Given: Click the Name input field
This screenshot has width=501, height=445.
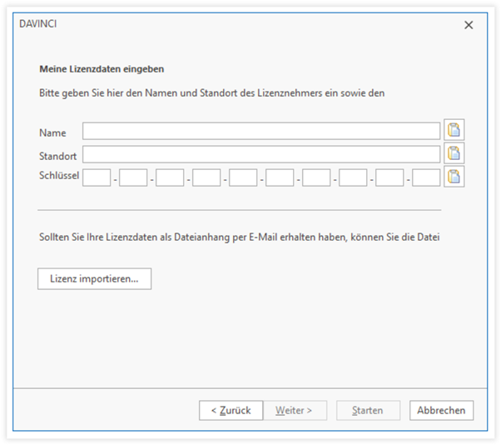Looking at the screenshot, I should coord(261,131).
